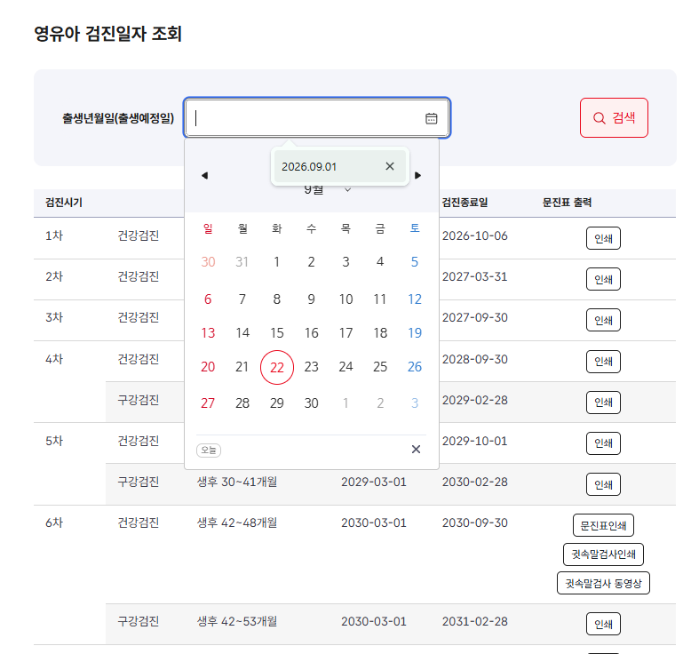The image size is (683, 654).
Task: Print 구강검진 row ending 2031-02-28
Action: (x=603, y=624)
